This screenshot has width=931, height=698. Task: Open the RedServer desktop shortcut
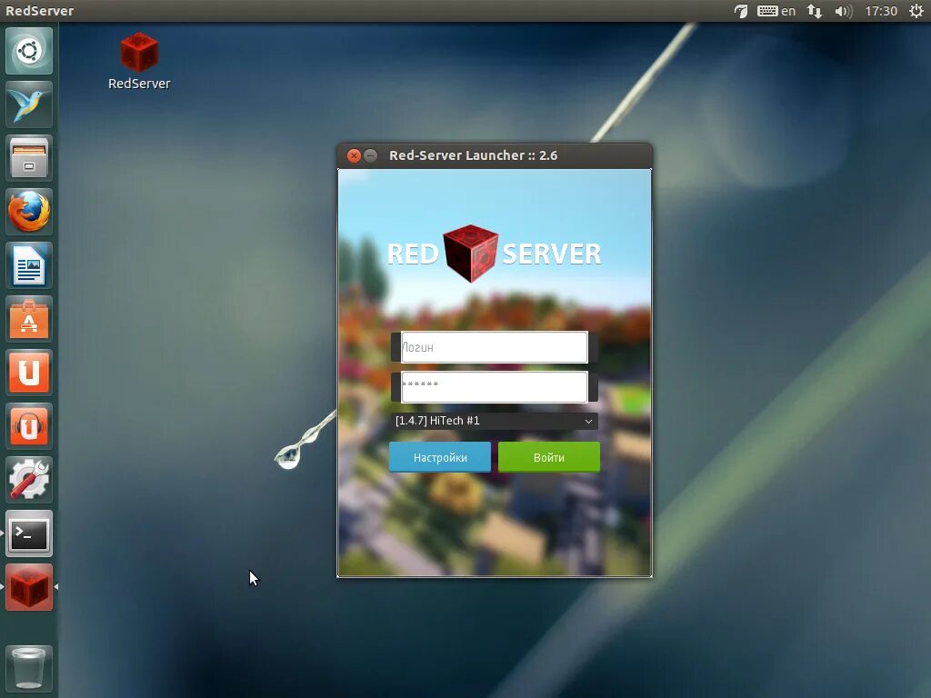pyautogui.click(x=139, y=61)
